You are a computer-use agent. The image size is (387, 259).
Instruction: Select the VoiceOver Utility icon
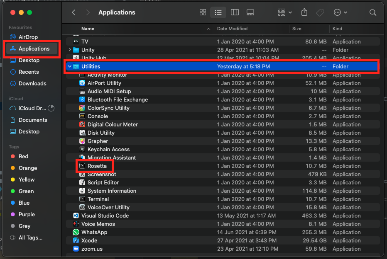click(82, 207)
